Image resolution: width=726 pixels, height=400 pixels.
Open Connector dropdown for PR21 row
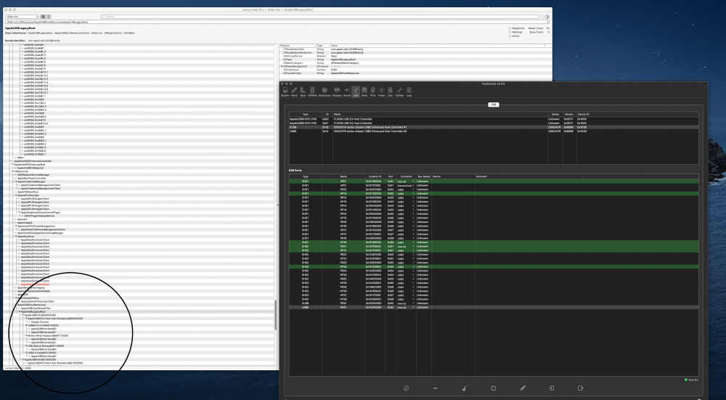click(x=405, y=246)
